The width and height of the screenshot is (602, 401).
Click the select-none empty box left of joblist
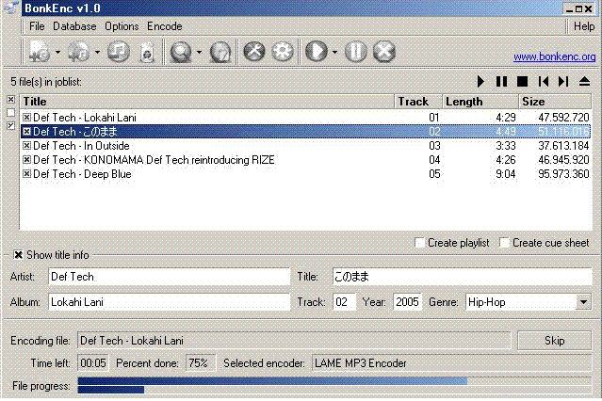(10, 112)
